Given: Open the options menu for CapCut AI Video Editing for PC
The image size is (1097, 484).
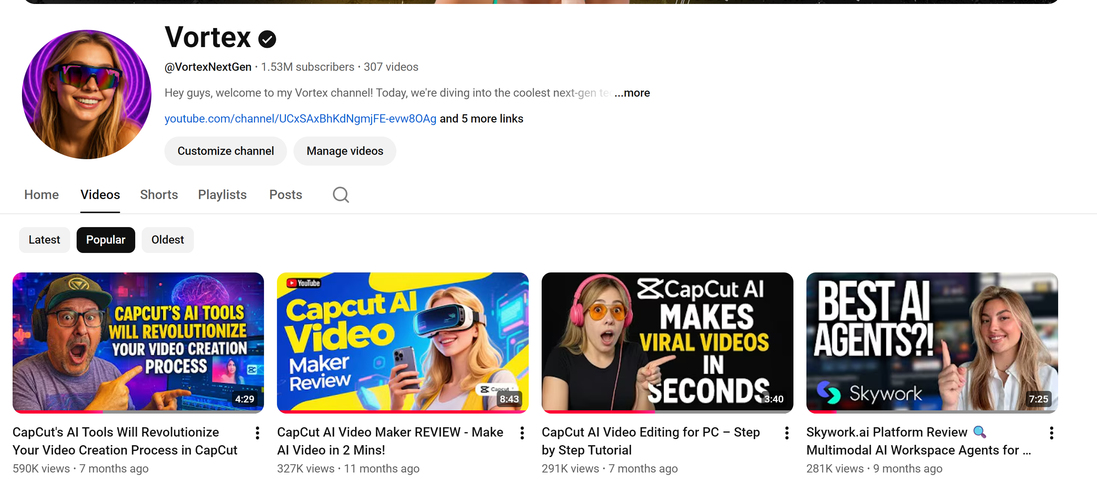Looking at the screenshot, I should [787, 433].
